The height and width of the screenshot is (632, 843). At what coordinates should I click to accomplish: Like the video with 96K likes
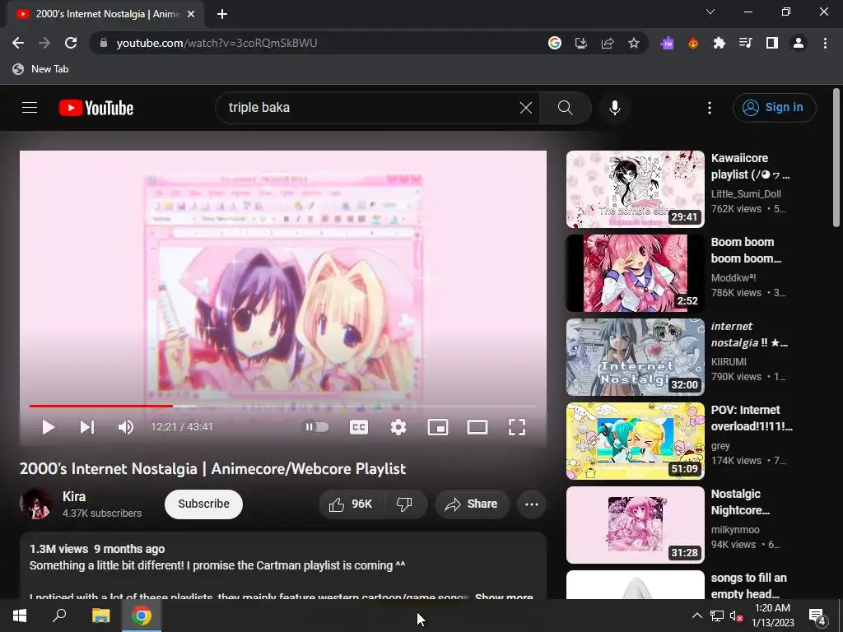click(350, 504)
